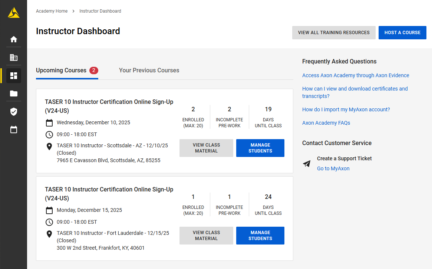Open the Home icon in sidebar
The height and width of the screenshot is (269, 432).
pyautogui.click(x=14, y=39)
